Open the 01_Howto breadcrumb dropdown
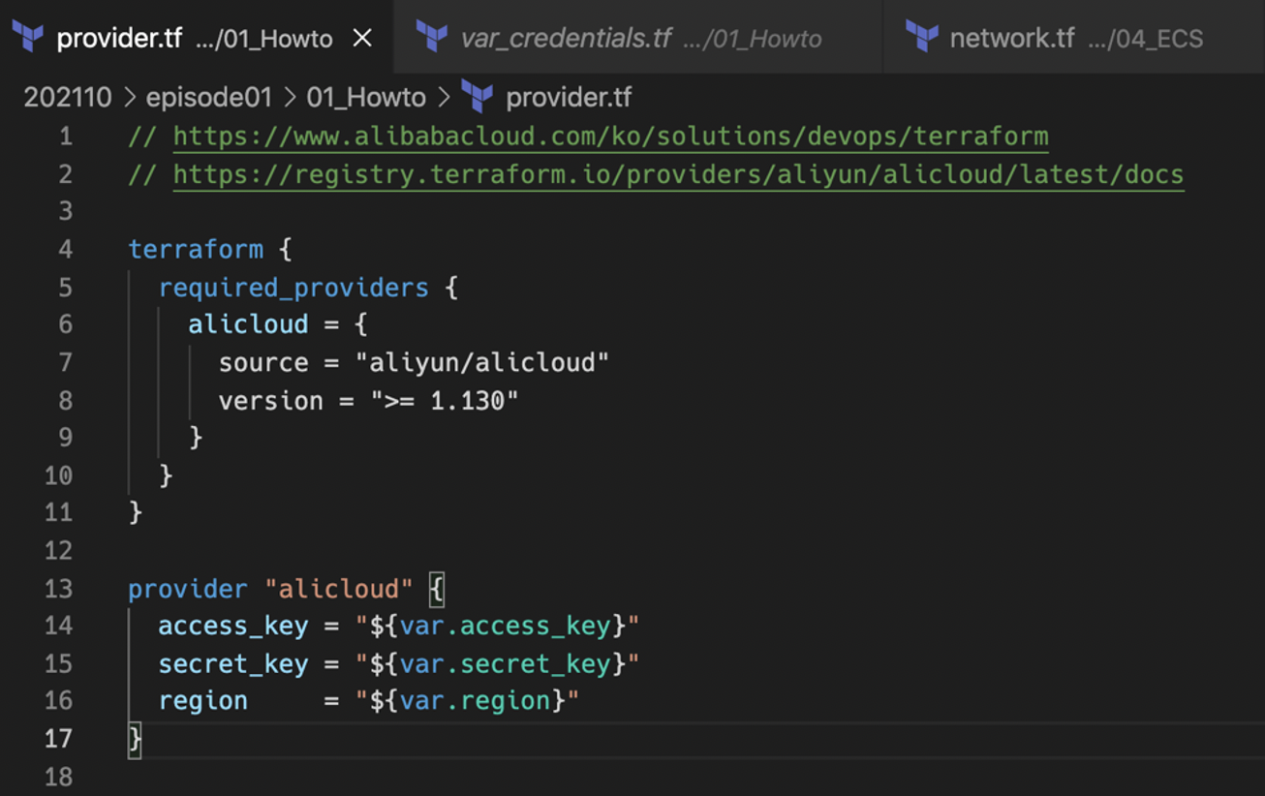This screenshot has width=1265, height=796. tap(368, 96)
